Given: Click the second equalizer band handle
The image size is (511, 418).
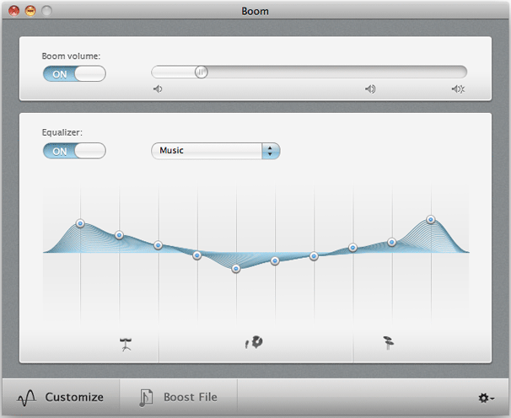Looking at the screenshot, I should [x=119, y=235].
